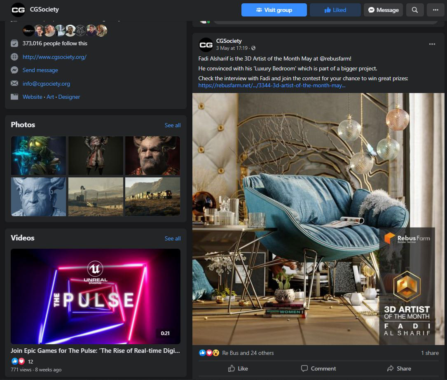The image size is (447, 380).
Task: Click the info@cgsociety.org email link
Action: click(x=46, y=84)
